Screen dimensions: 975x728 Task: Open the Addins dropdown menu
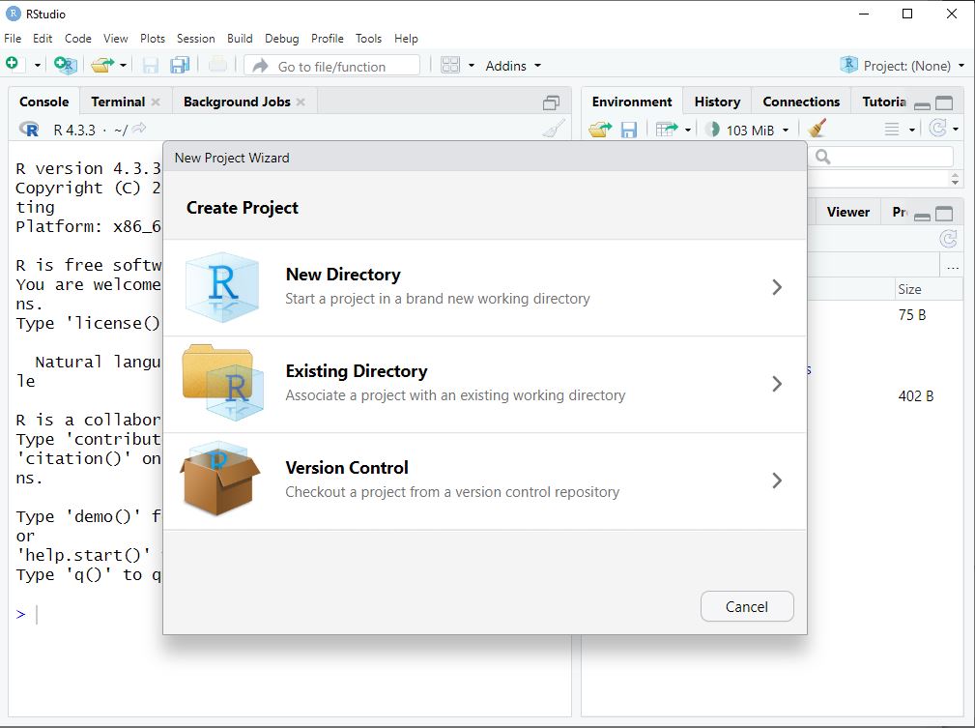(x=513, y=66)
